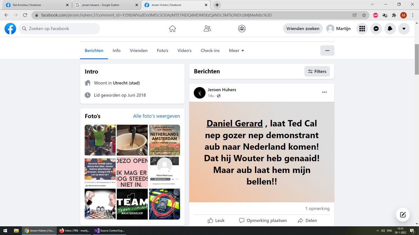Open the ABP extension icon
The width and height of the screenshot is (419, 235).
(376, 15)
